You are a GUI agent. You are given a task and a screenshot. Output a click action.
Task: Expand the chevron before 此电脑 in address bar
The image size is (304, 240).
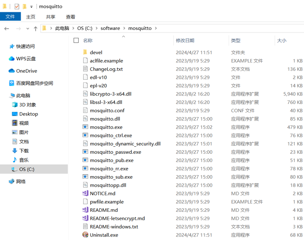pos(51,28)
